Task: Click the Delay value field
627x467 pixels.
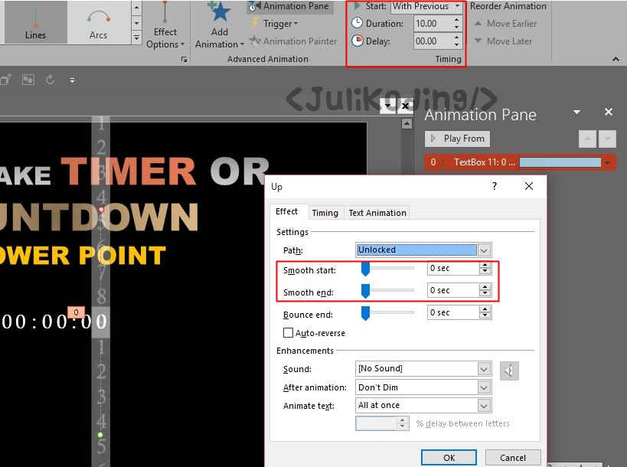Action: coord(433,41)
